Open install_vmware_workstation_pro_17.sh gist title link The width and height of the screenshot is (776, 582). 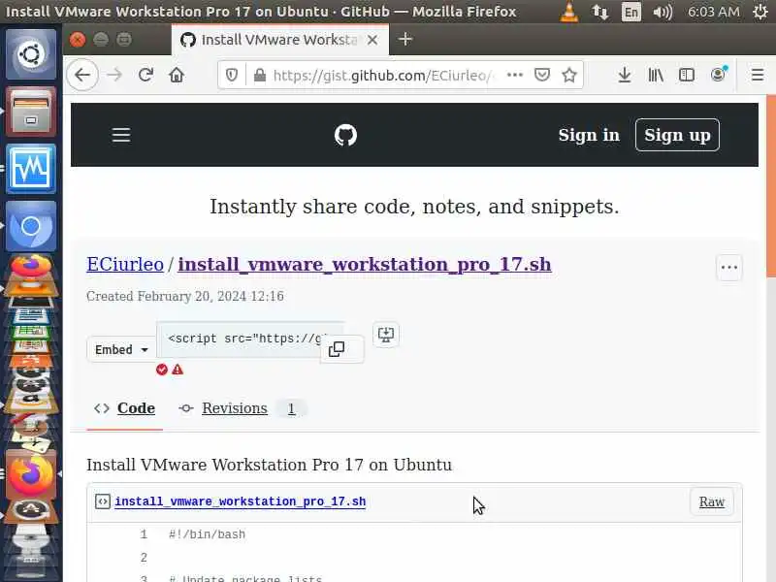tap(365, 264)
